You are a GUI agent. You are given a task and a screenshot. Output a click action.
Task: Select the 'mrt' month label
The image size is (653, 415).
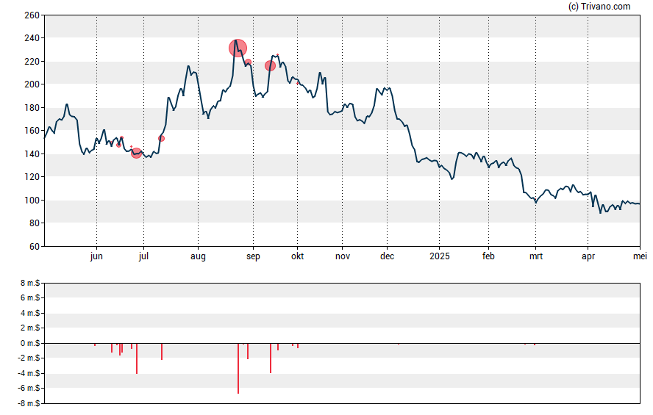[536, 256]
